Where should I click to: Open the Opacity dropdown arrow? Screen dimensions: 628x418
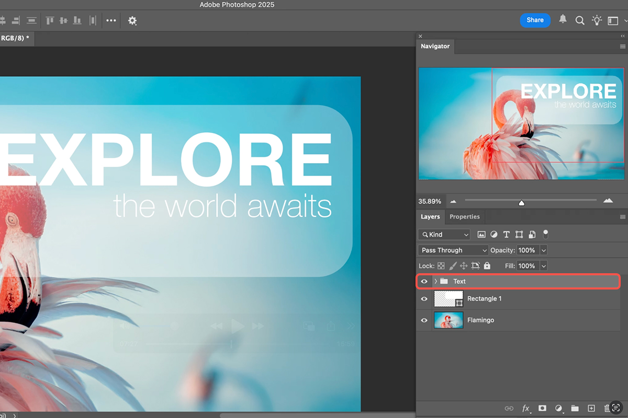(544, 250)
